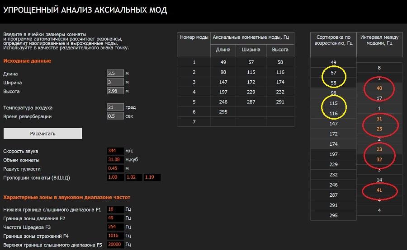The width and height of the screenshot is (407, 250).
Task: Click the room proportion field showing 1.02
Action: [134, 177]
